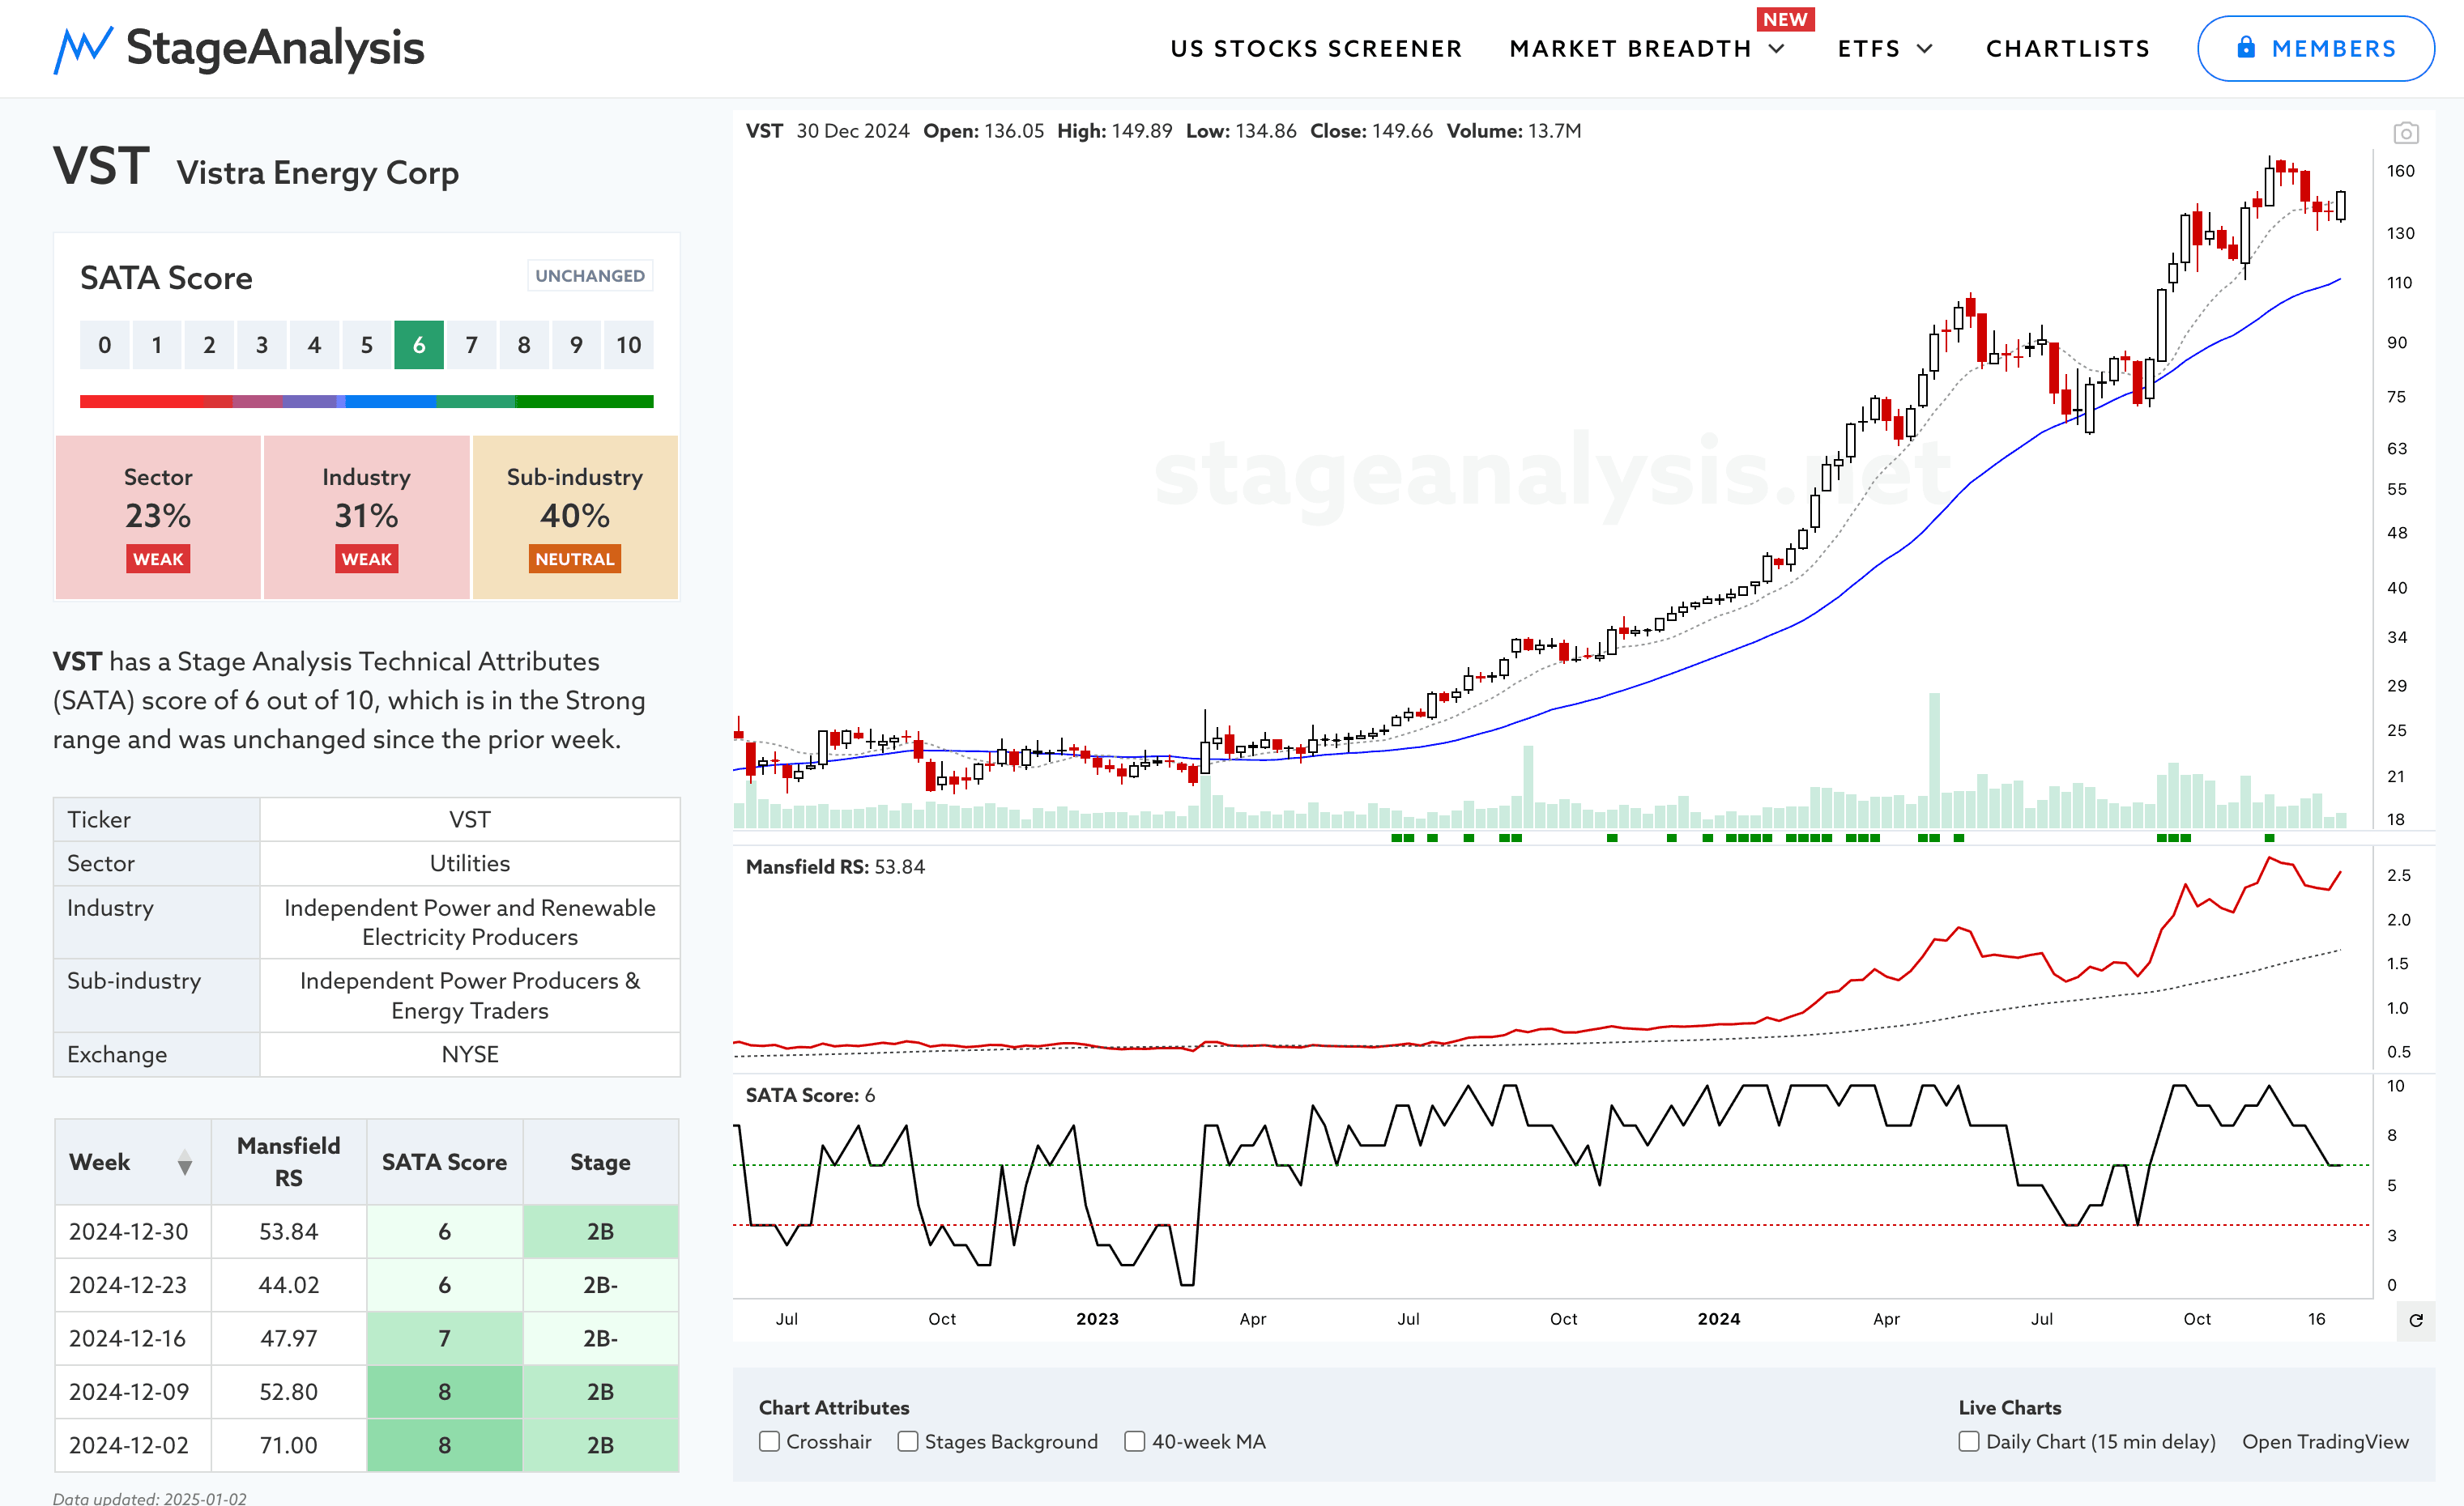Viewport: 2464px width, 1506px height.
Task: Click the StageAnalysis site title
Action: tap(275, 47)
